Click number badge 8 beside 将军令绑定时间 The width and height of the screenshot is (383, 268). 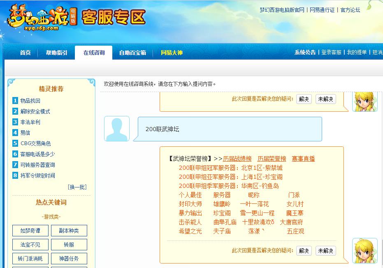pos(15,175)
